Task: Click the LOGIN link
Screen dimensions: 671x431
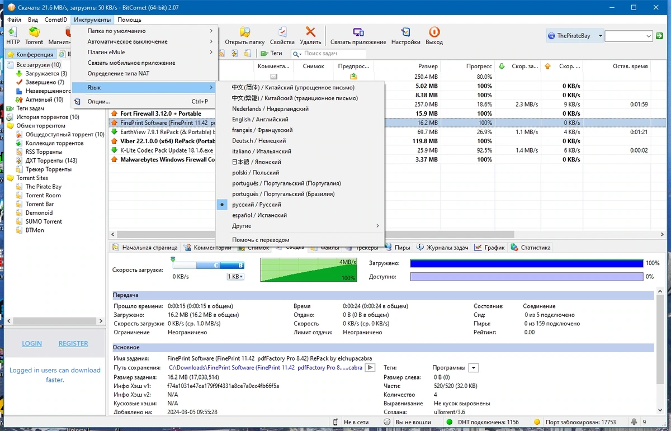Action: coord(32,343)
